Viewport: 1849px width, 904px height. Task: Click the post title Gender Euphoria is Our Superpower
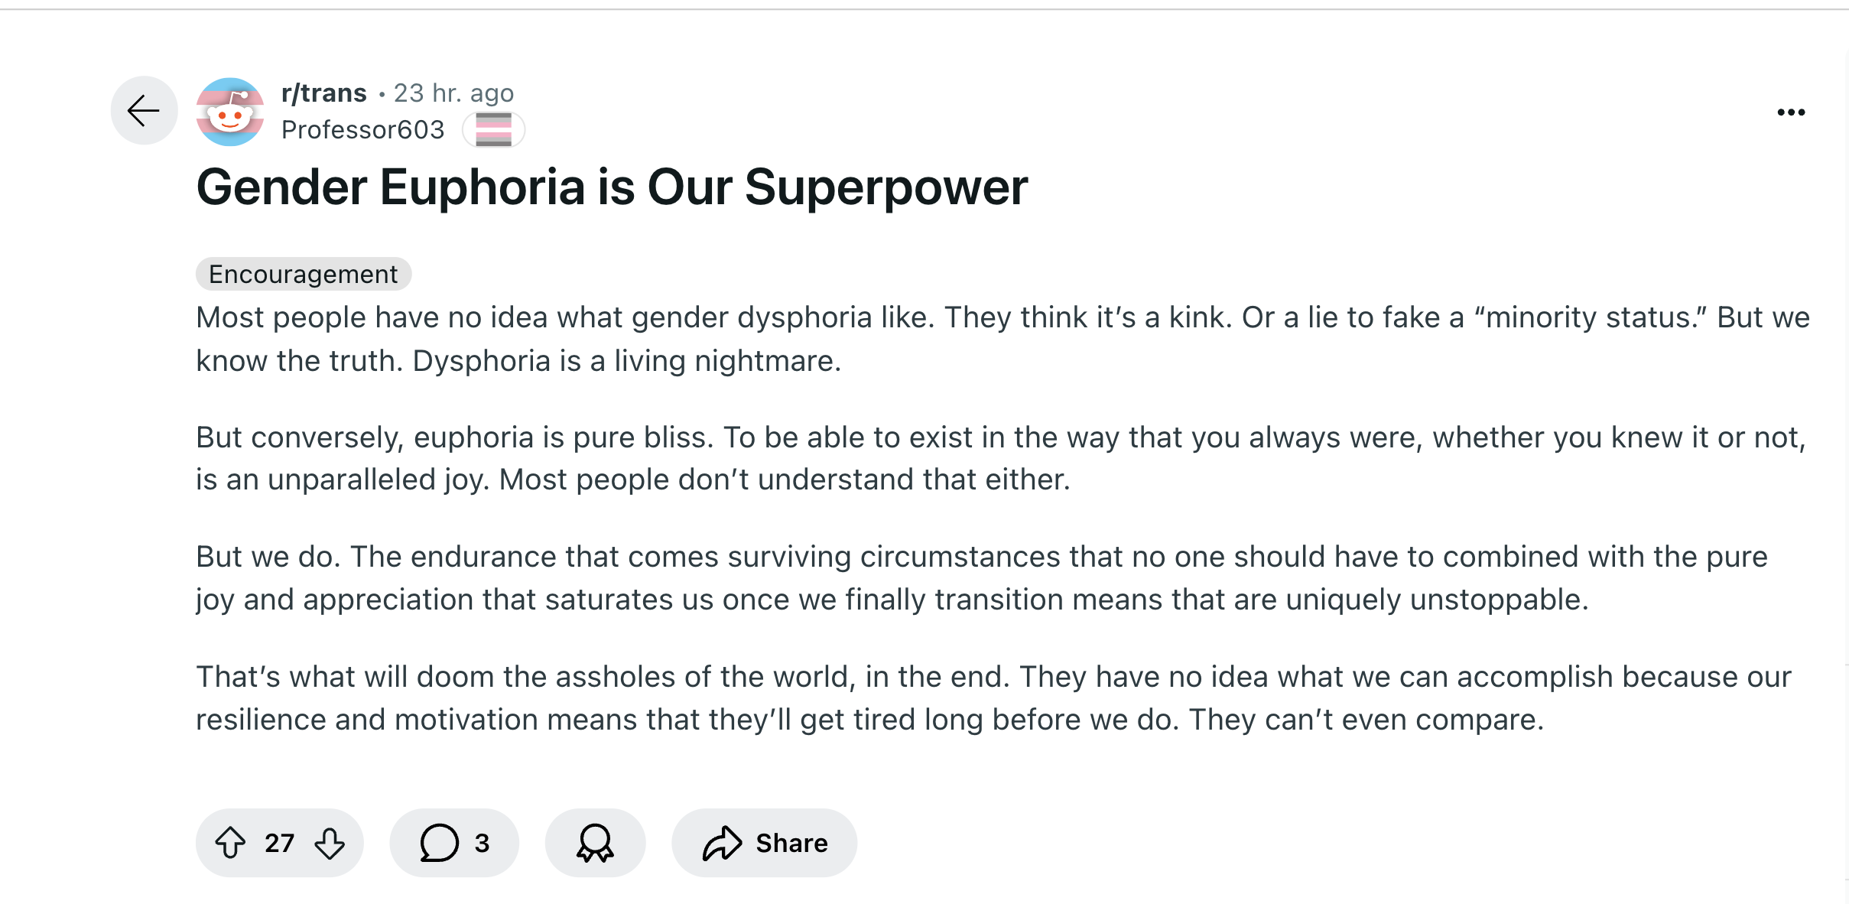pos(612,187)
